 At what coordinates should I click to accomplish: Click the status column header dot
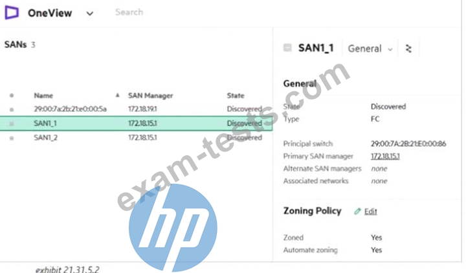pos(12,95)
